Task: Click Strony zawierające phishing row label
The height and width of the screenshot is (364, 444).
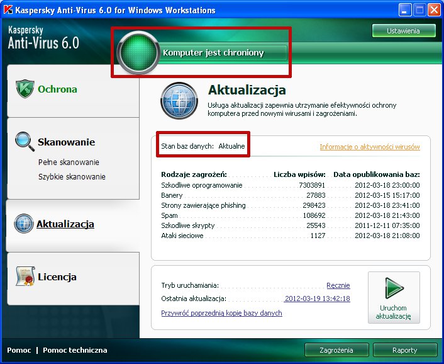Action: pyautogui.click(x=203, y=205)
